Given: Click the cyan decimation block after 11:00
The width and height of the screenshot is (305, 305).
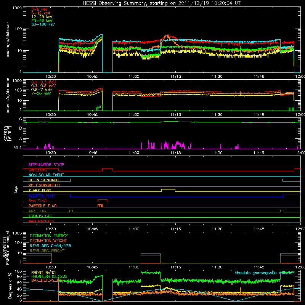Looking at the screenshot, I should pyautogui.click(x=151, y=254).
